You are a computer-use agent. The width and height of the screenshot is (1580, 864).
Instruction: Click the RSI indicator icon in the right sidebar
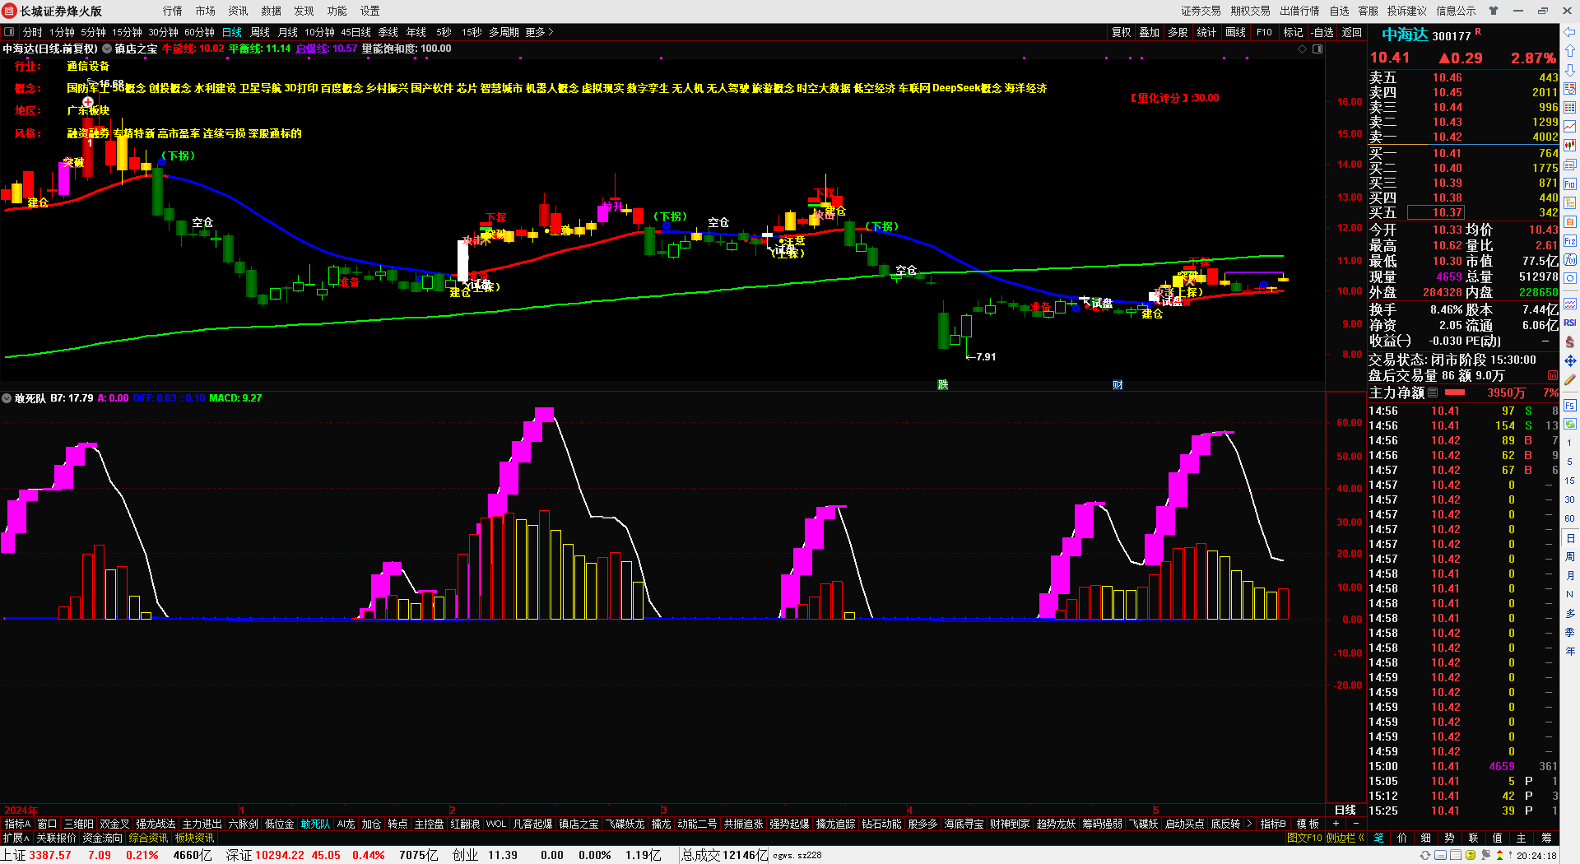pyautogui.click(x=1570, y=323)
